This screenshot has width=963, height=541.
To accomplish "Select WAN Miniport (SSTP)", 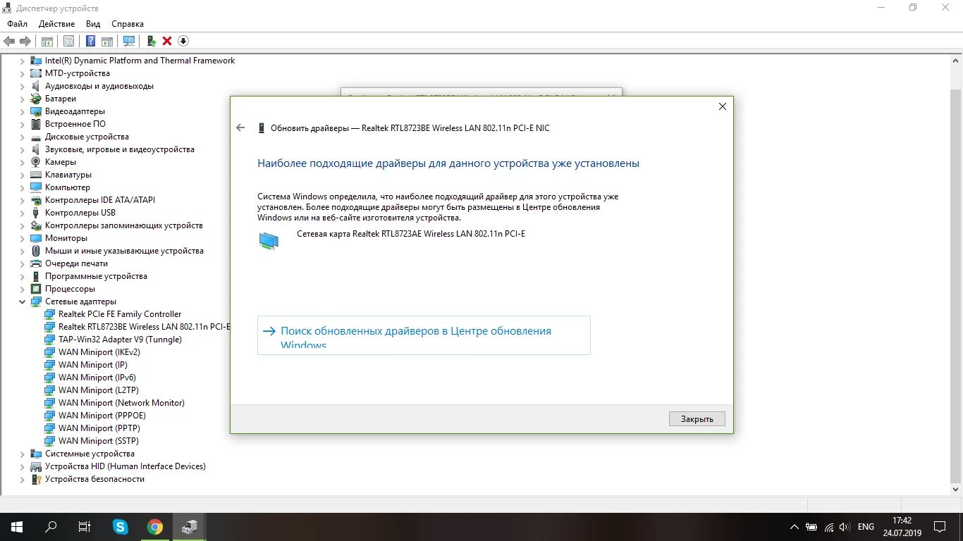I will coord(99,441).
